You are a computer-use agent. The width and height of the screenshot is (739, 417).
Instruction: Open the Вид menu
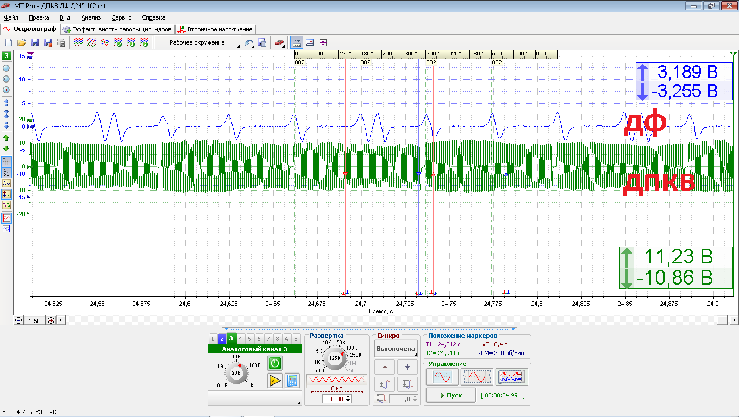[65, 17]
